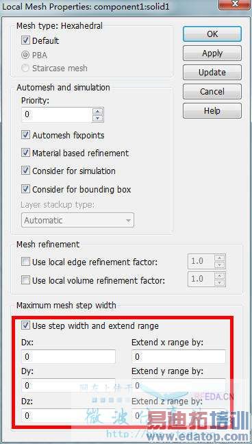This screenshot has height=444, width=252.
Task: Disable Material based refinement
Action: point(25,153)
